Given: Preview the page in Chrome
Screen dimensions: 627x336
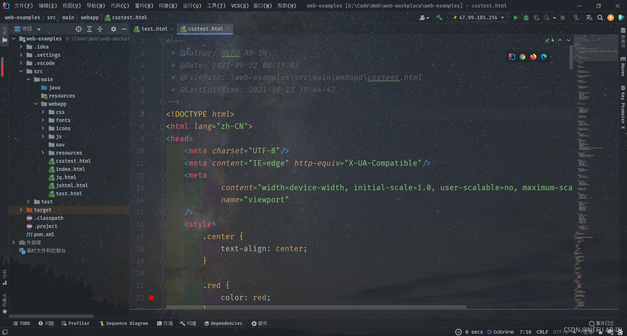Looking at the screenshot, I should coord(522,57).
